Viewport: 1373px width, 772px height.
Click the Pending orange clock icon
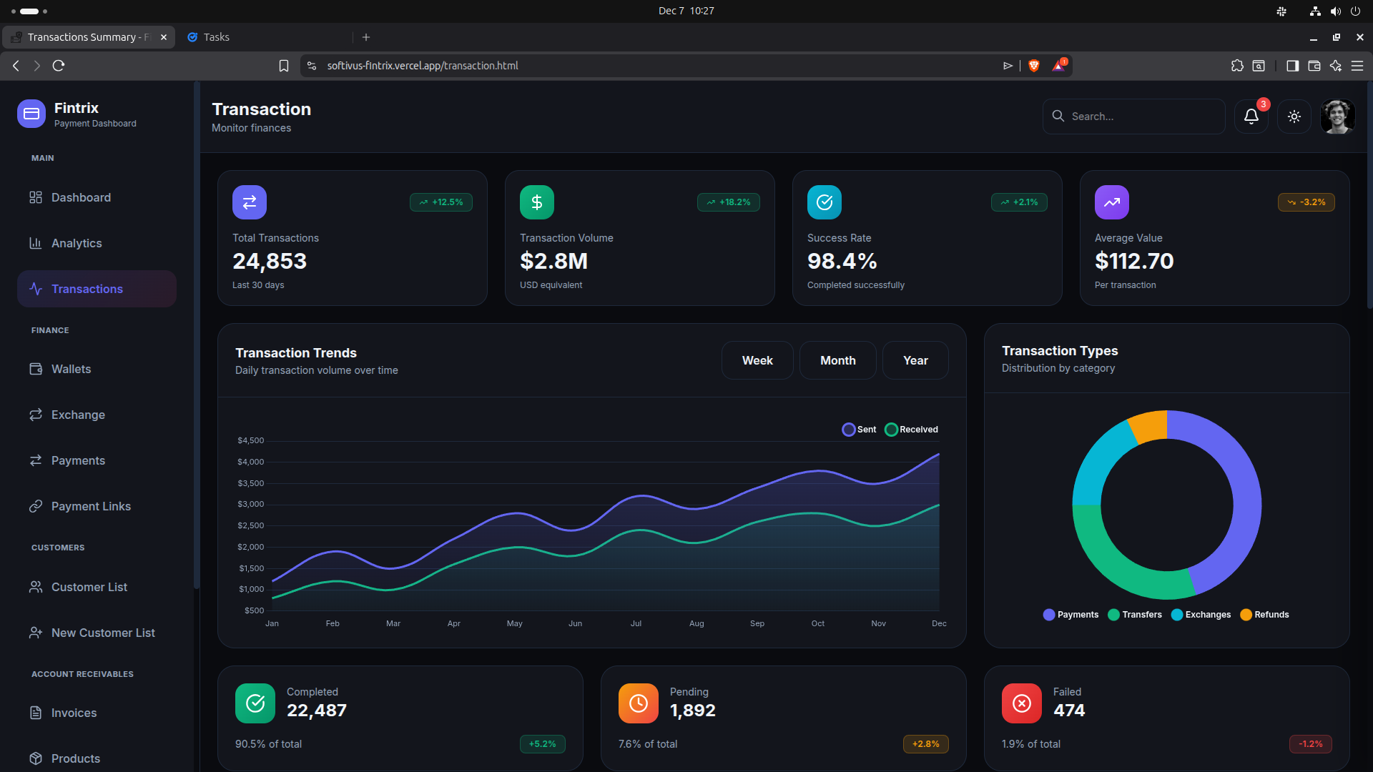(639, 703)
